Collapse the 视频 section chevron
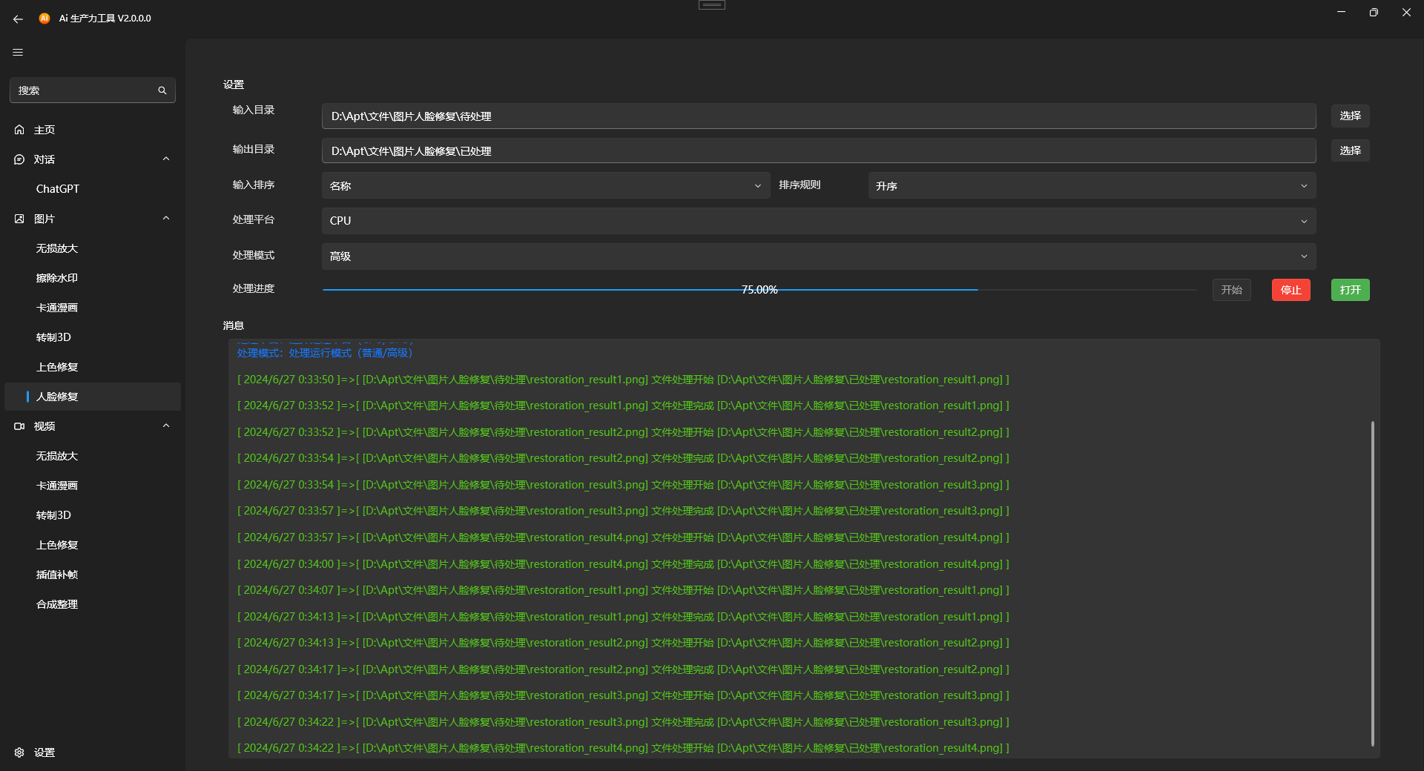Viewport: 1424px width, 771px height. pyautogui.click(x=166, y=426)
